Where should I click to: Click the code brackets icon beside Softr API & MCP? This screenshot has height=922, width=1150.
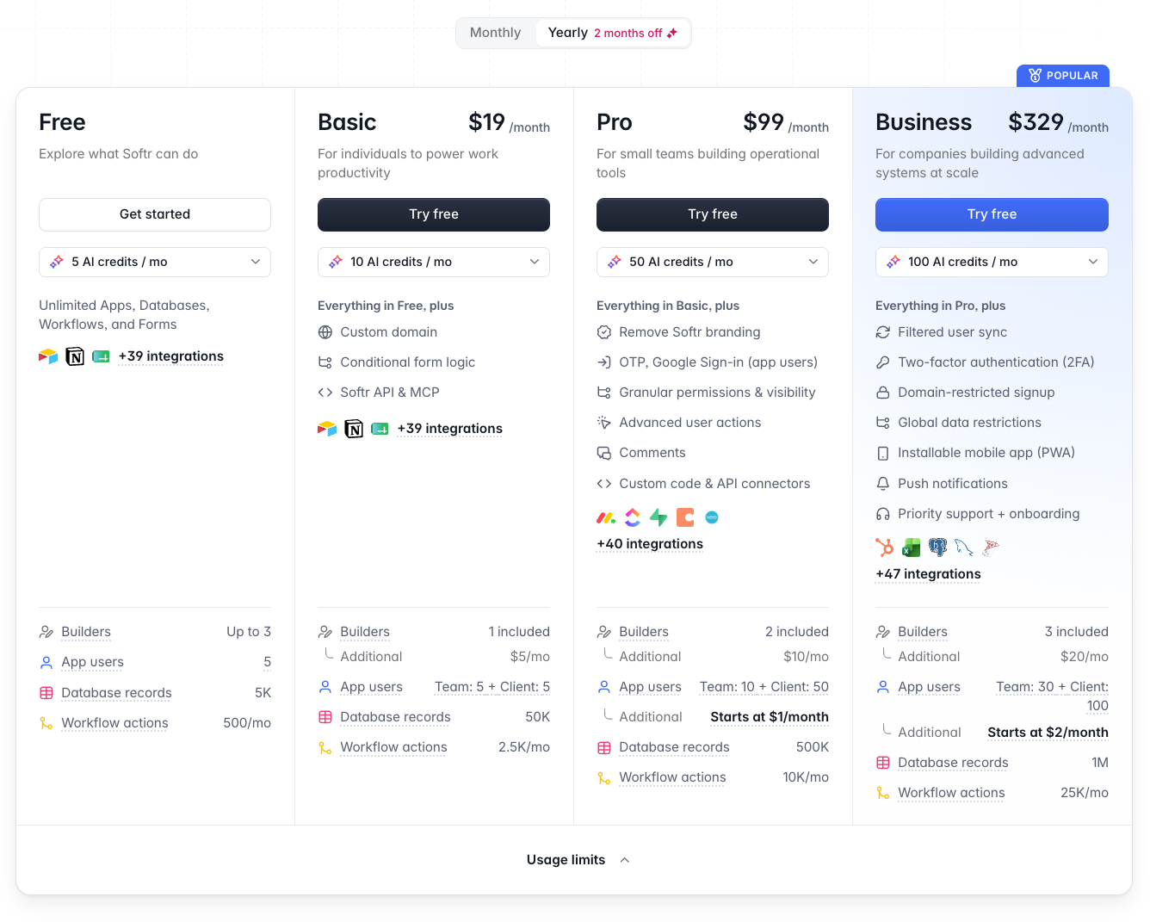pos(325,393)
